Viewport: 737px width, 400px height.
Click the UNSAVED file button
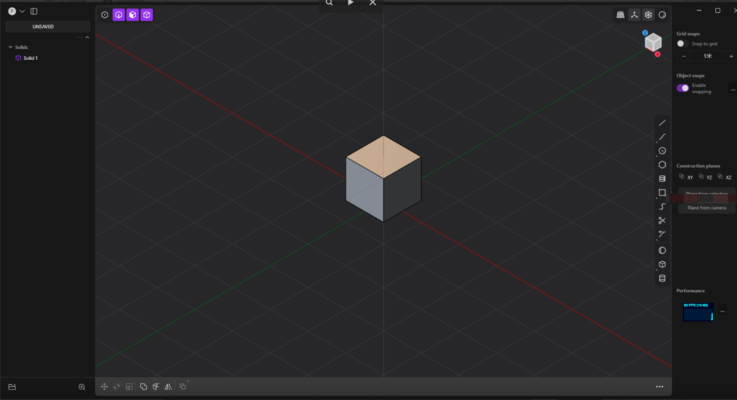click(x=47, y=27)
